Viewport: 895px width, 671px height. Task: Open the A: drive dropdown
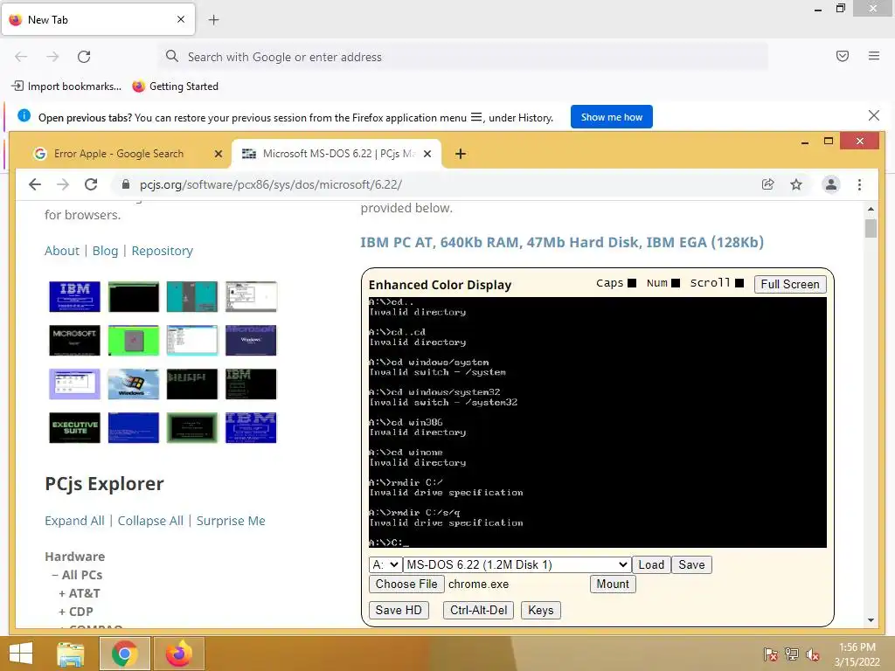click(385, 564)
